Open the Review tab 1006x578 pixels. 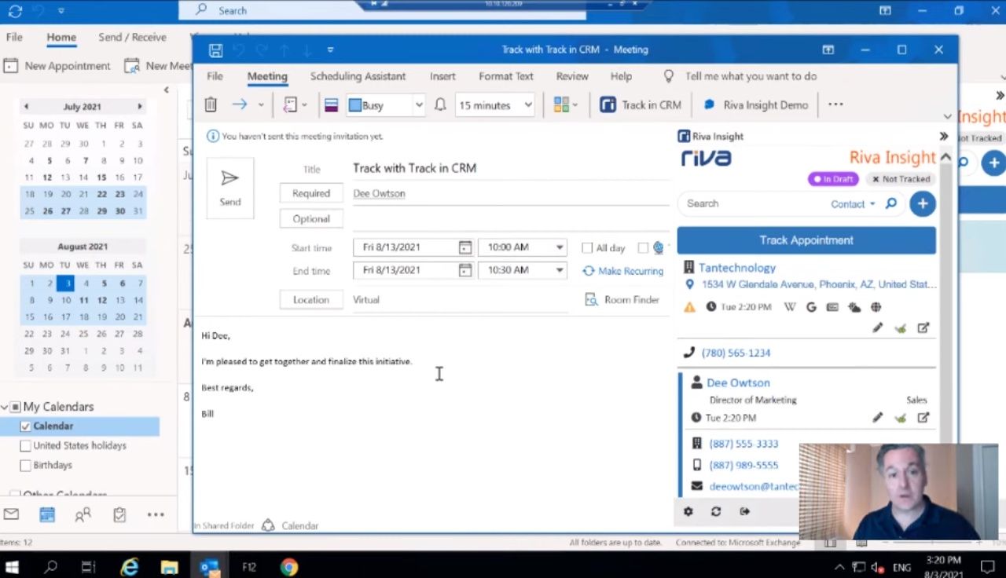point(572,76)
